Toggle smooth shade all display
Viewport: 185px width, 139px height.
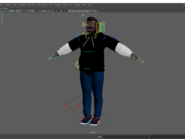[x=11, y=11]
